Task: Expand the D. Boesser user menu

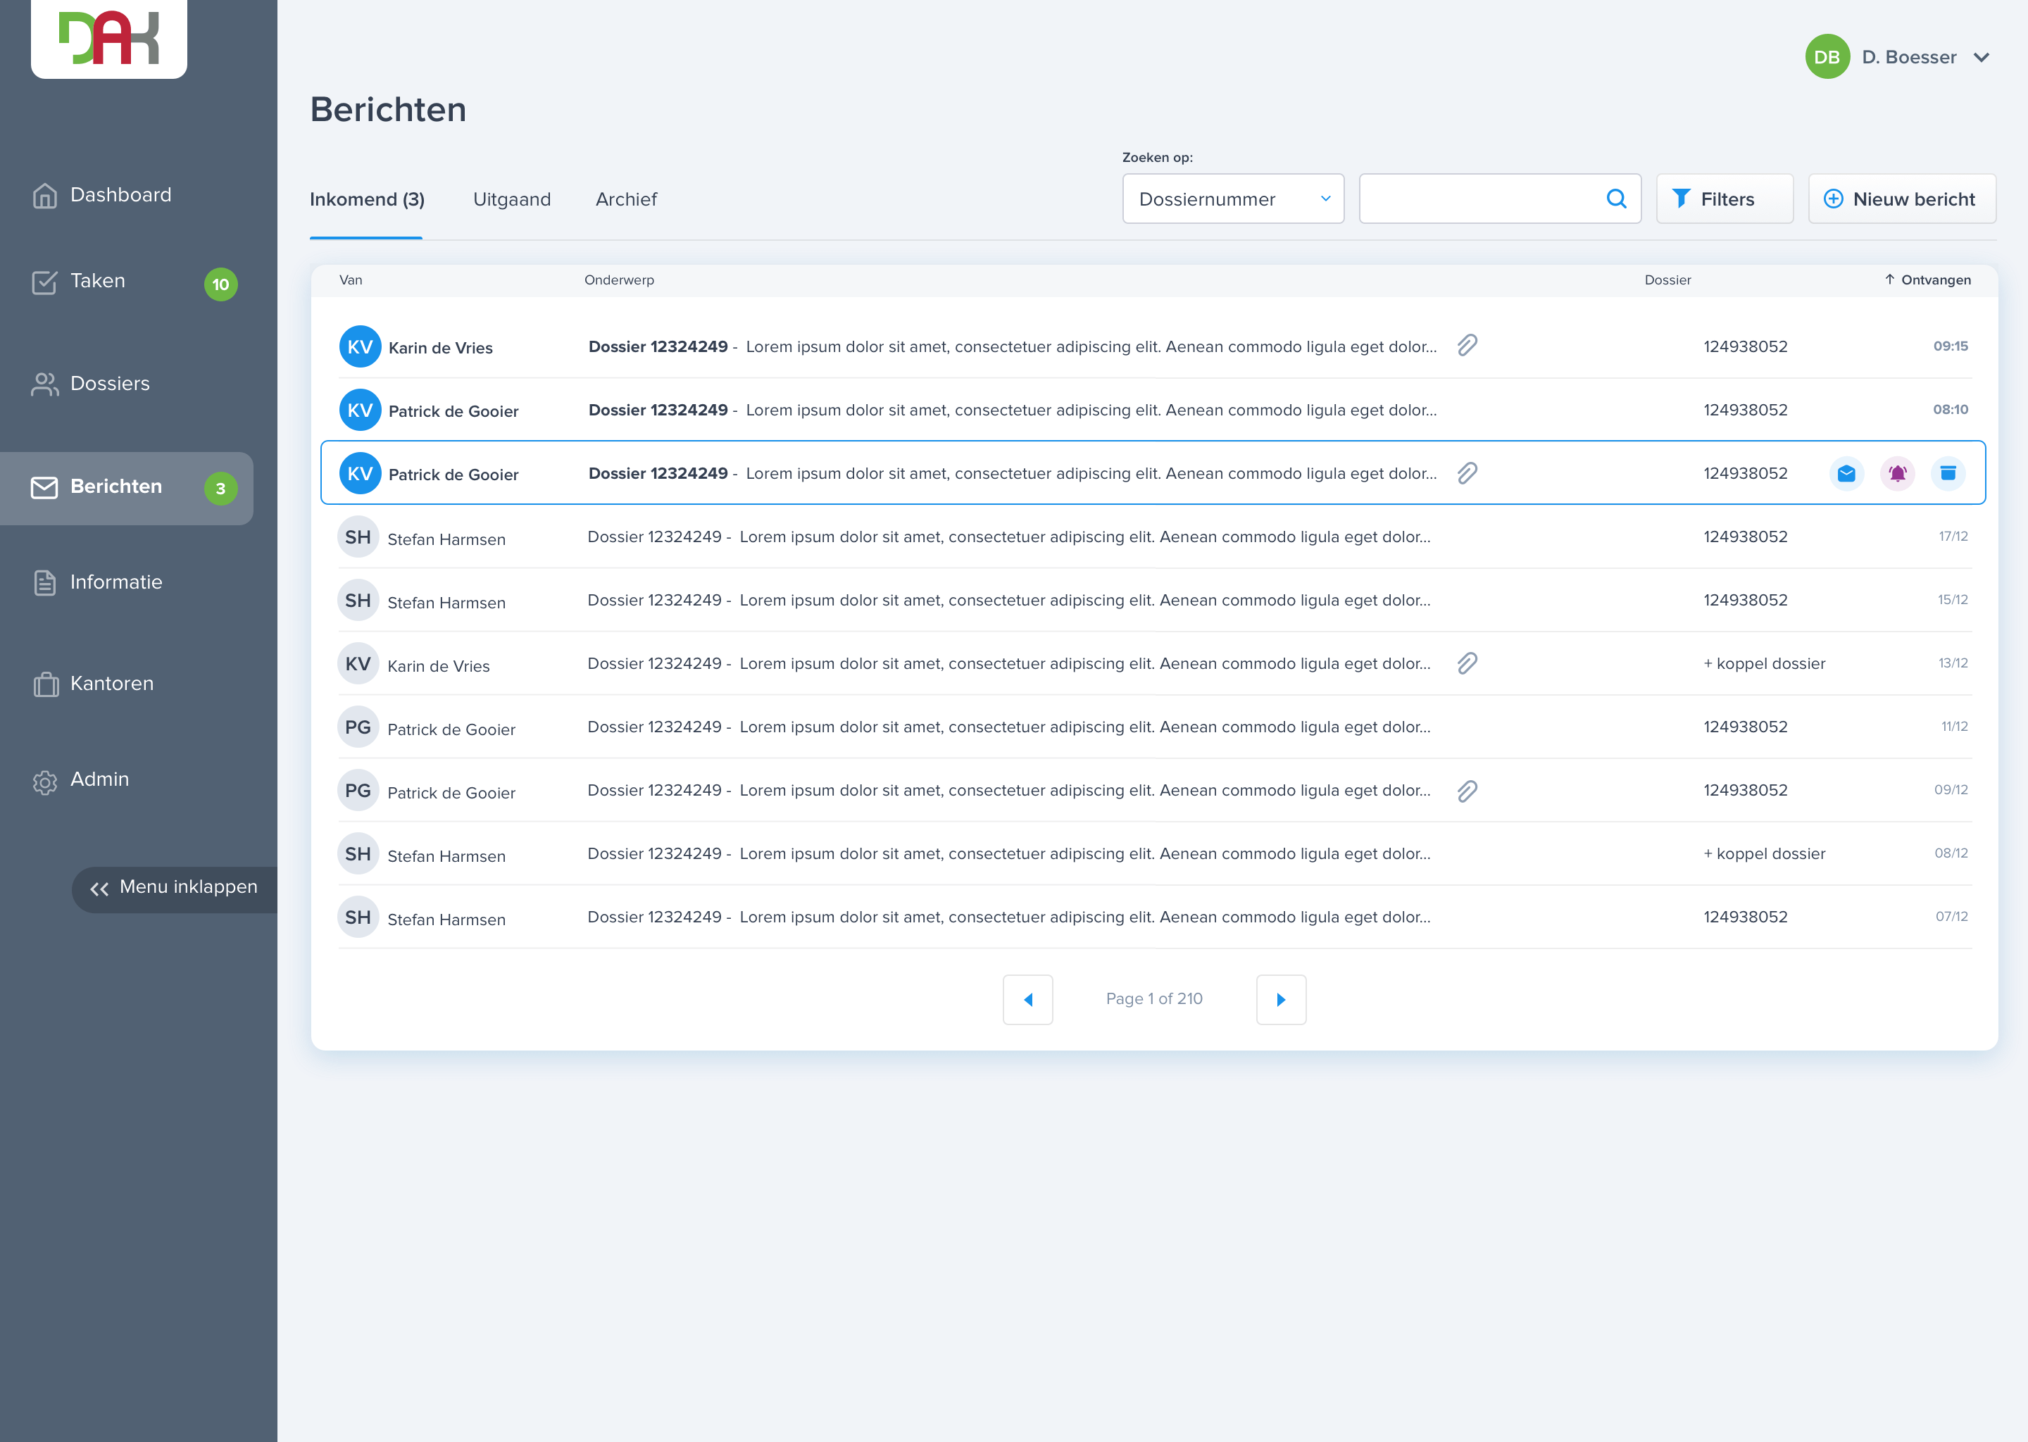Action: click(1980, 58)
